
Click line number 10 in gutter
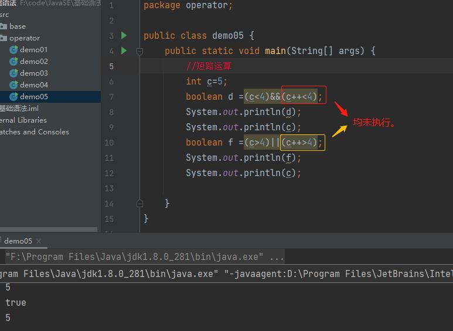pos(109,143)
